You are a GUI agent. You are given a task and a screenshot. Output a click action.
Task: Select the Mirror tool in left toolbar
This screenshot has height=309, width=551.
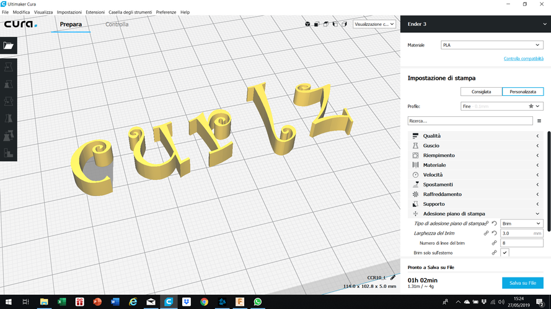(9, 119)
